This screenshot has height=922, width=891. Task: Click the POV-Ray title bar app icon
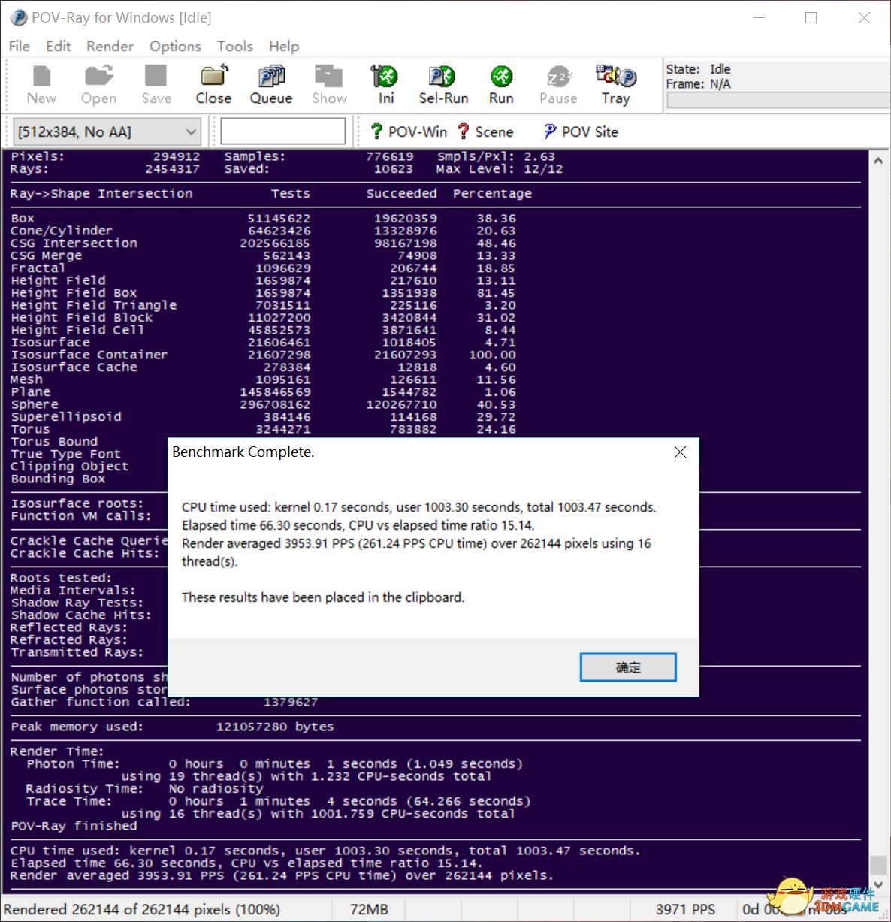18,17
